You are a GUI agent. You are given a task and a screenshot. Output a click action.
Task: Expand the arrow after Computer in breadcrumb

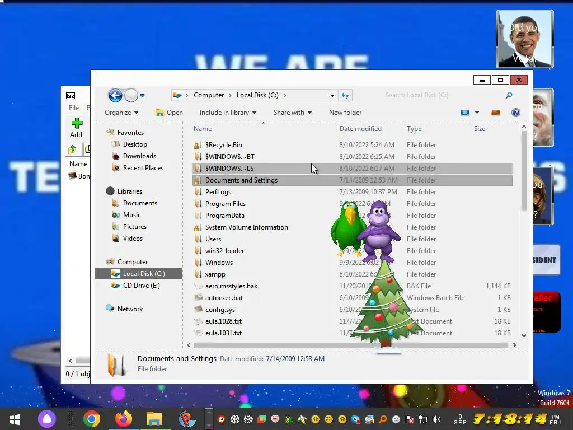(230, 95)
